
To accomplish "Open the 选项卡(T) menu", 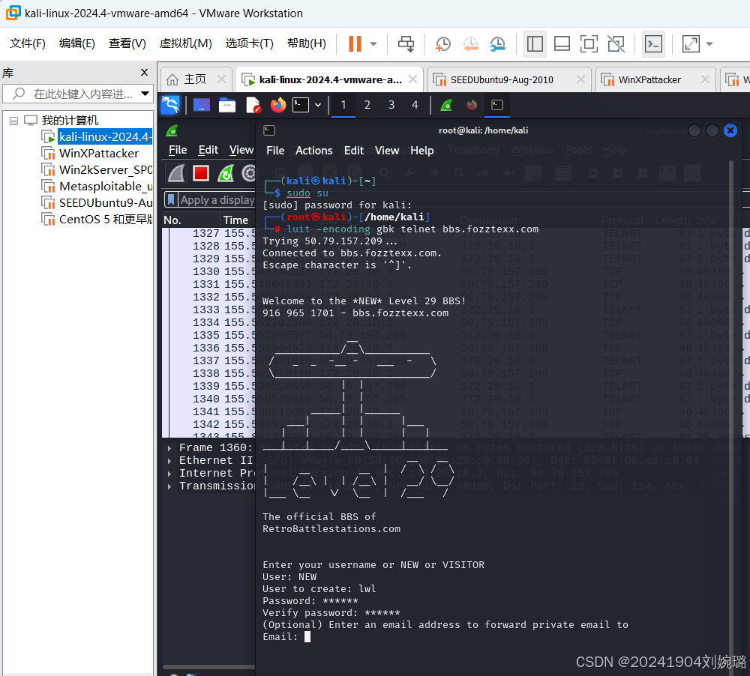I will tap(249, 43).
